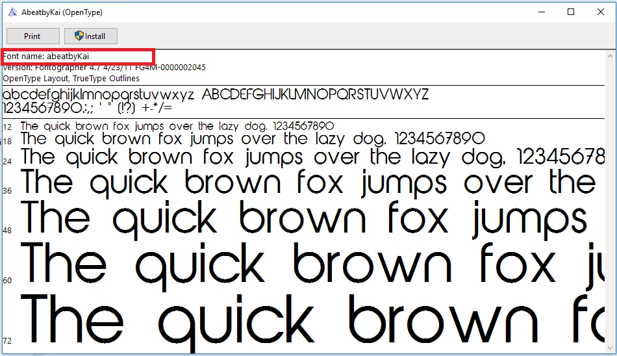Image resolution: width=617 pixels, height=356 pixels.
Task: Click the lowercase and uppercase alphabet sample line
Action: 216,94
